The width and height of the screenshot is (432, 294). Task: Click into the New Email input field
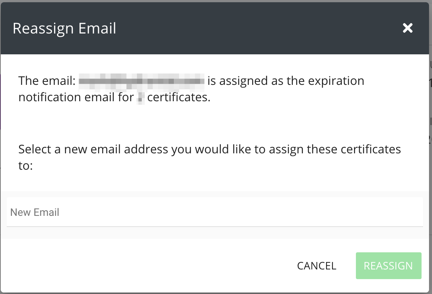click(215, 212)
